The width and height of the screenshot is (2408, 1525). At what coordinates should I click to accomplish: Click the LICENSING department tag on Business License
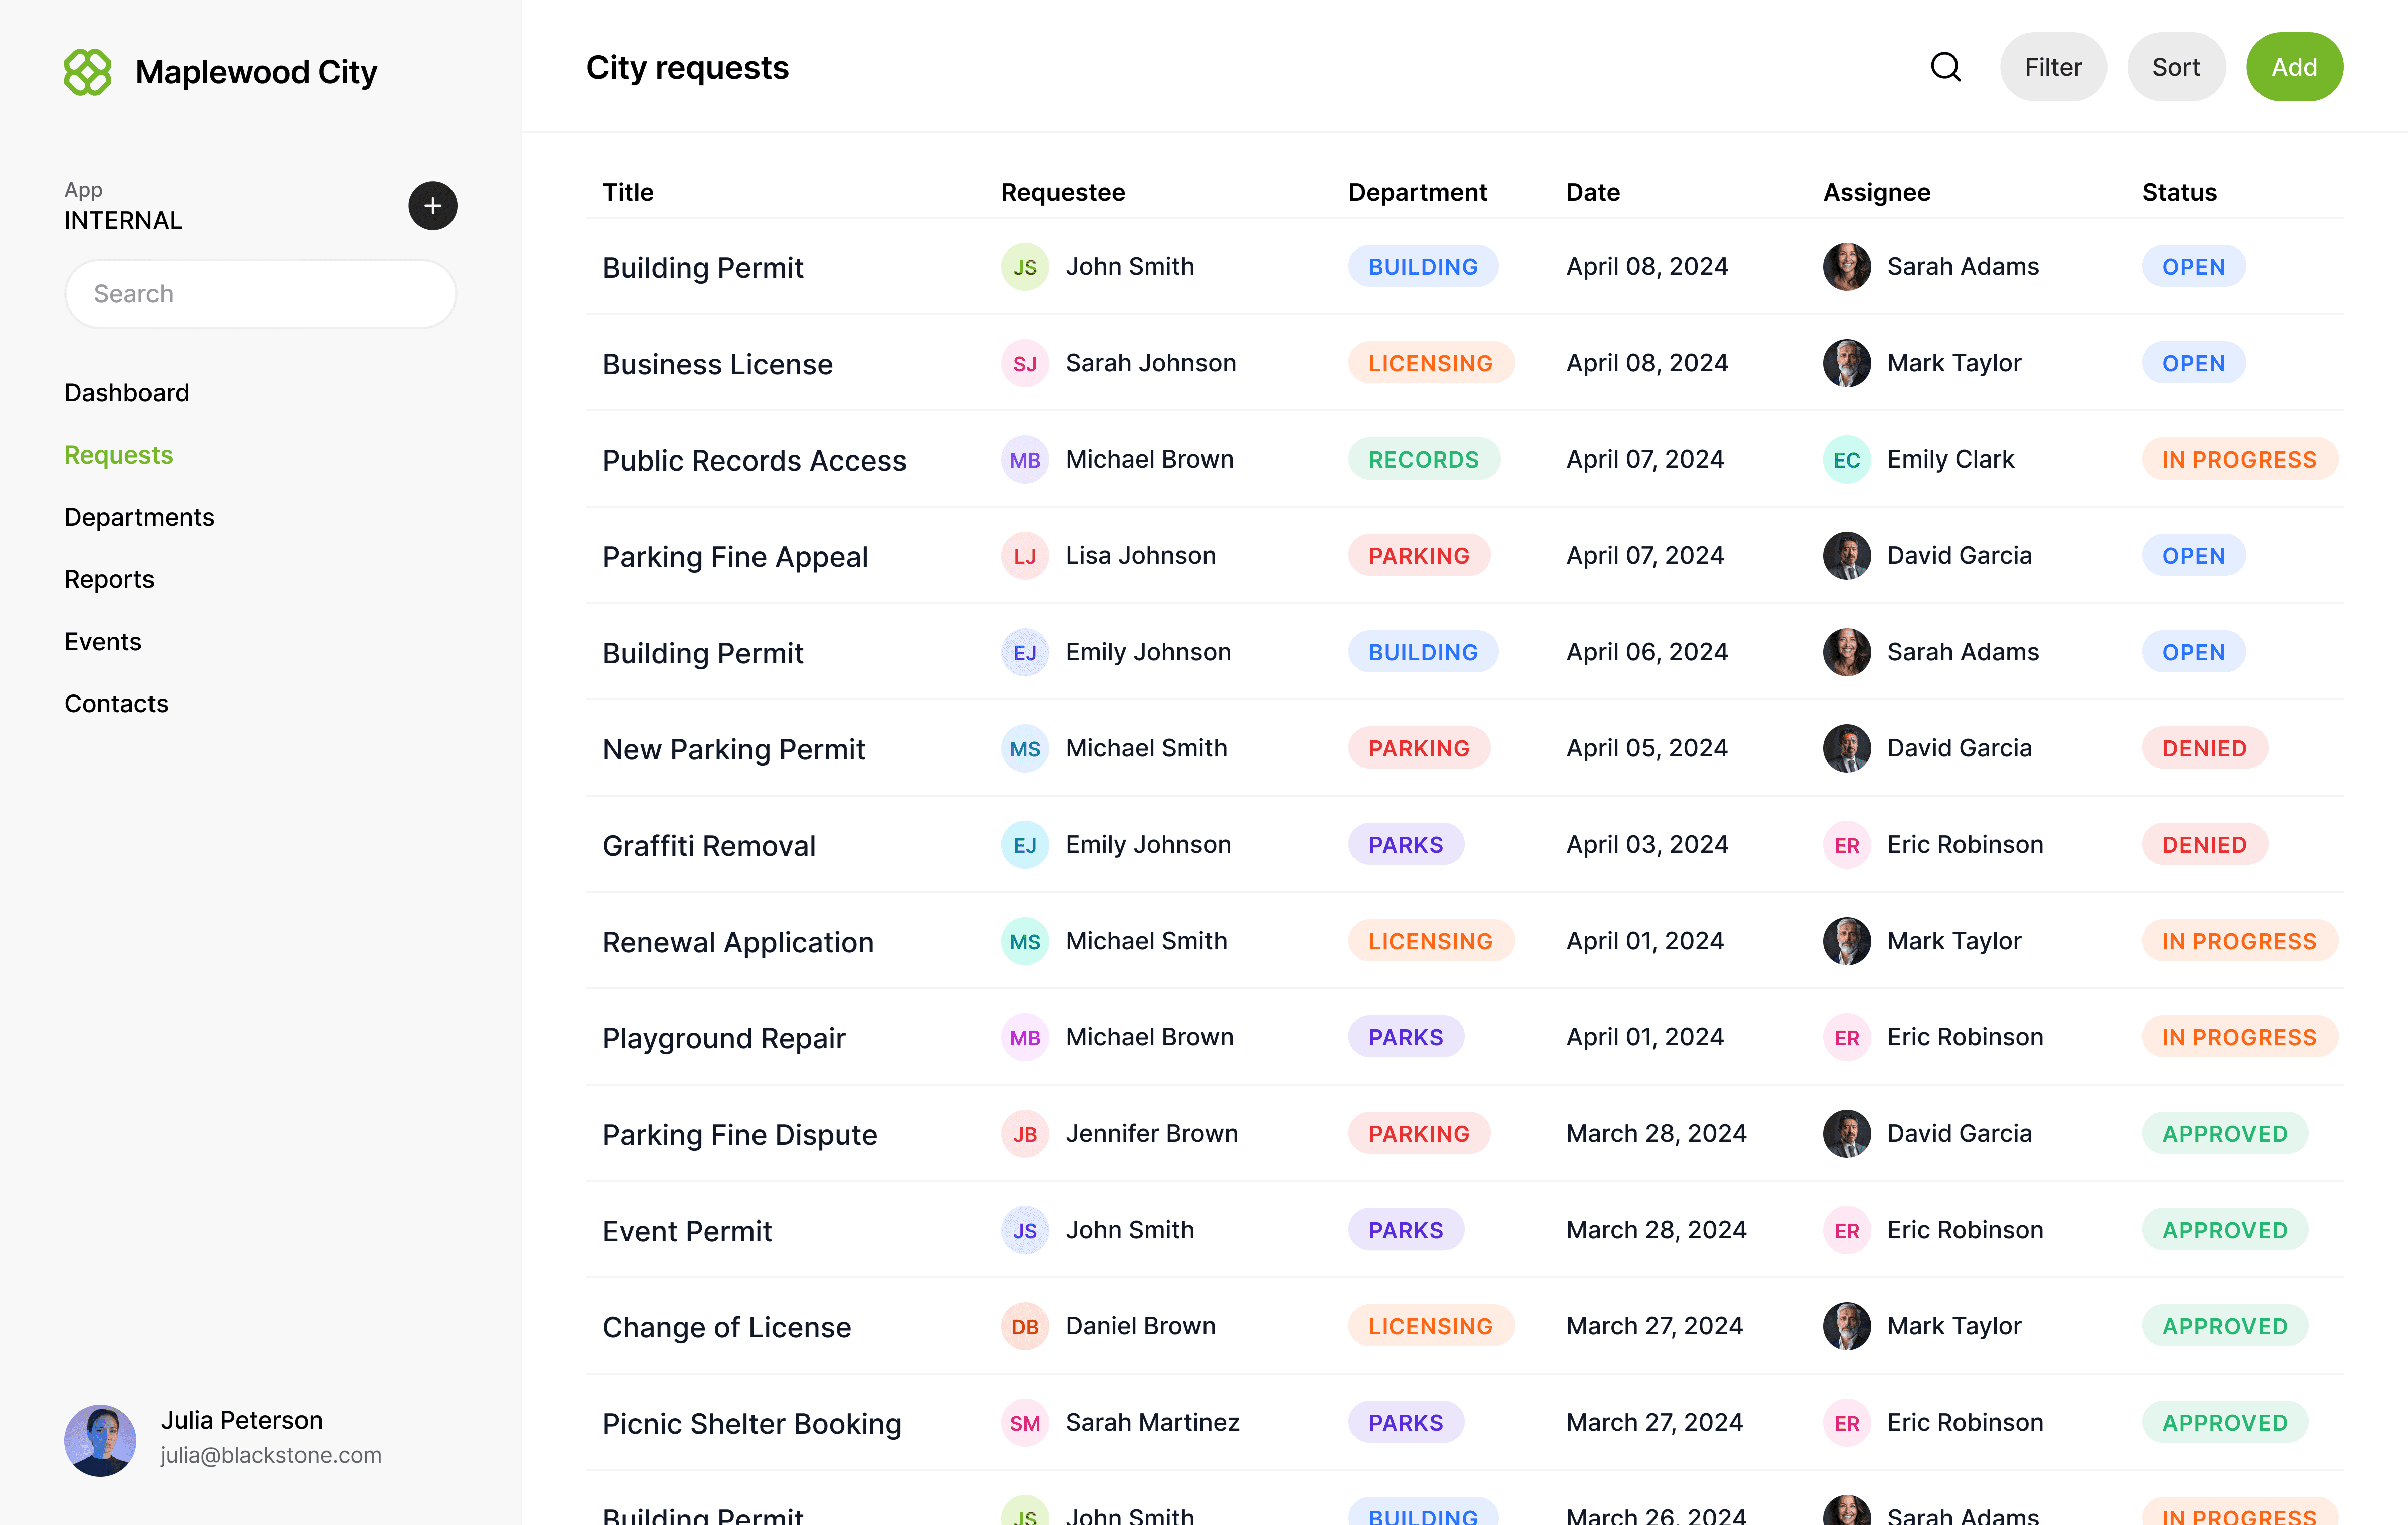[1430, 363]
